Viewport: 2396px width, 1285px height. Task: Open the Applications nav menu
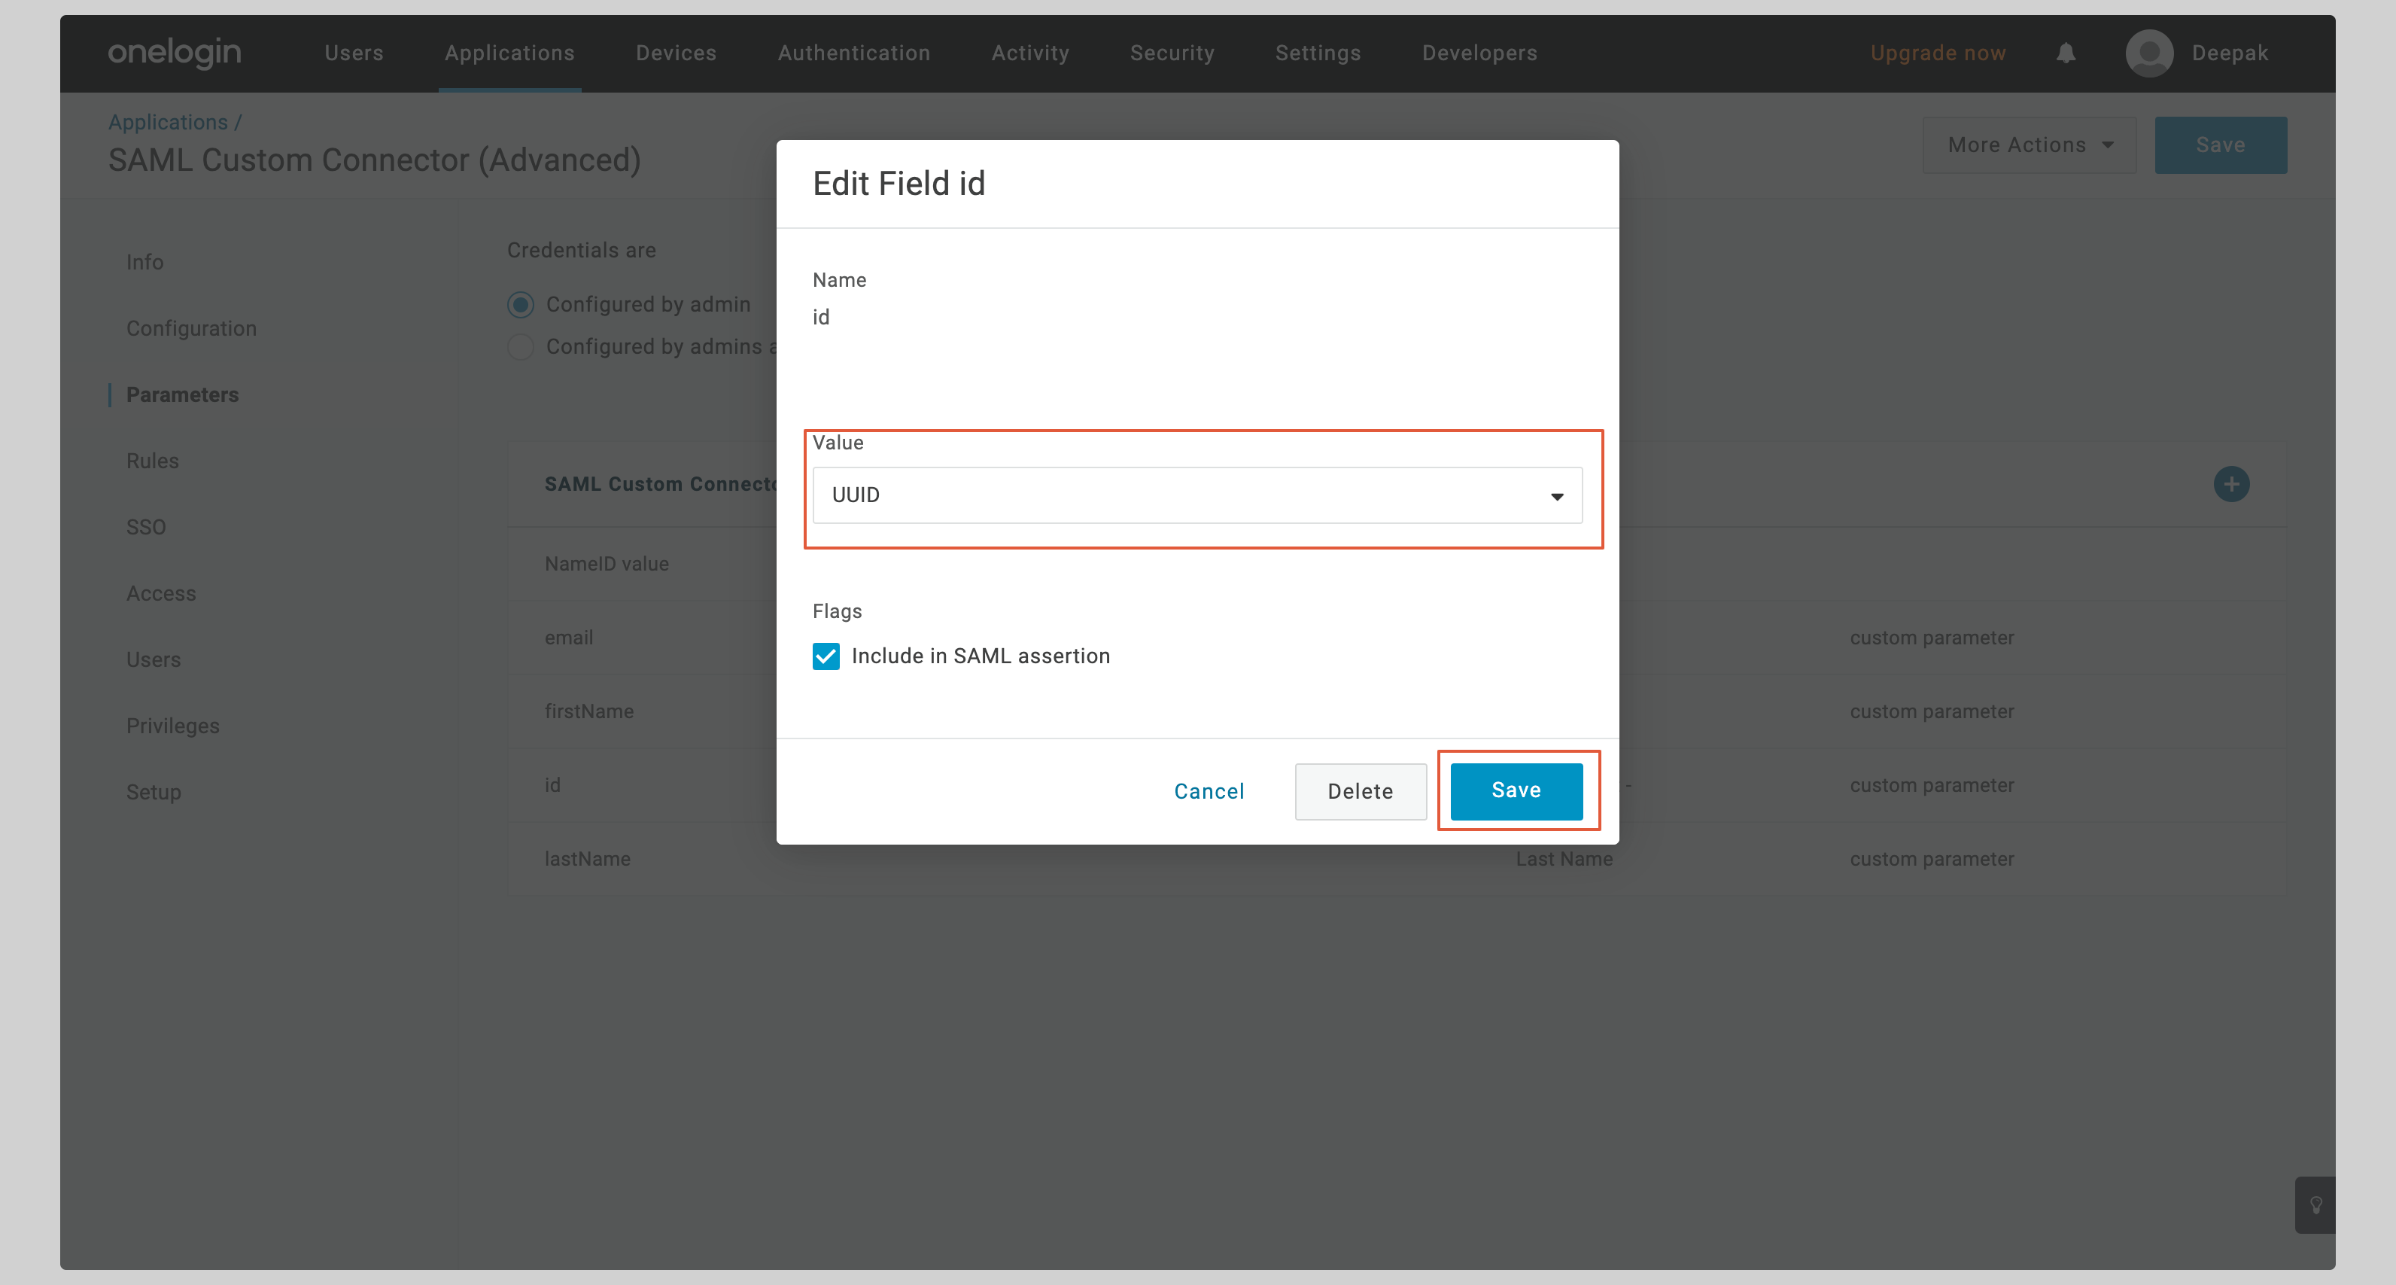click(x=509, y=53)
